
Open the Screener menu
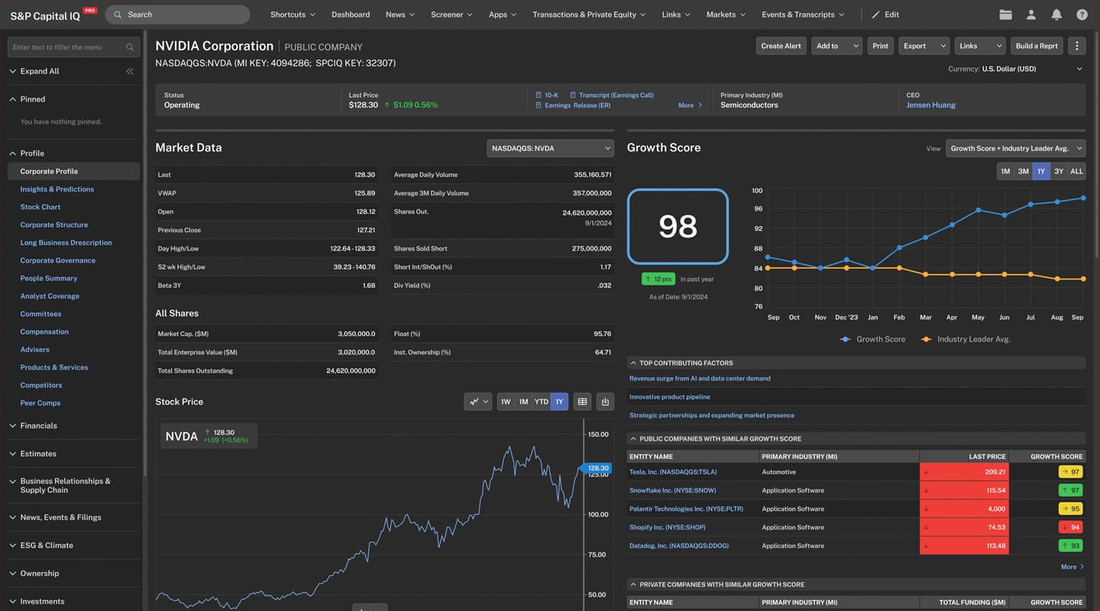point(451,15)
